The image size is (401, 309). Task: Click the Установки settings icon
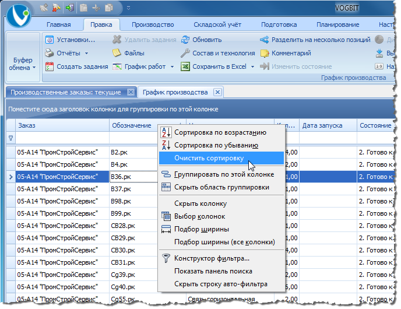point(50,40)
